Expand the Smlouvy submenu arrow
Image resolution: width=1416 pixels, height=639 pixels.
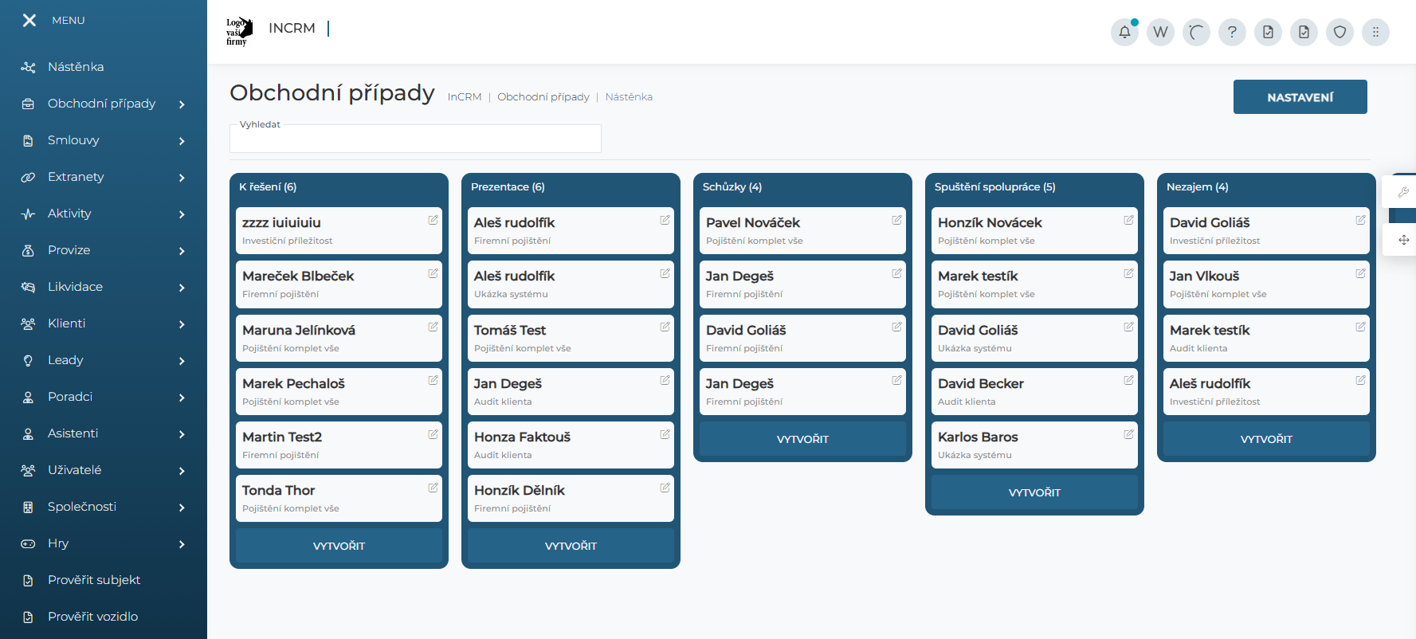182,141
